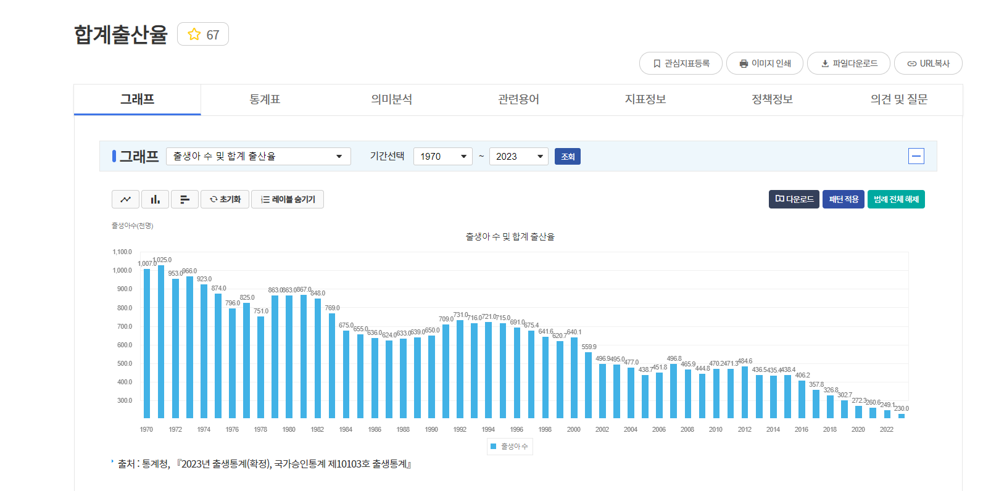Screen dimensions: 991x491
Task: Click 범례 전체 해제 button
Action: click(x=896, y=199)
